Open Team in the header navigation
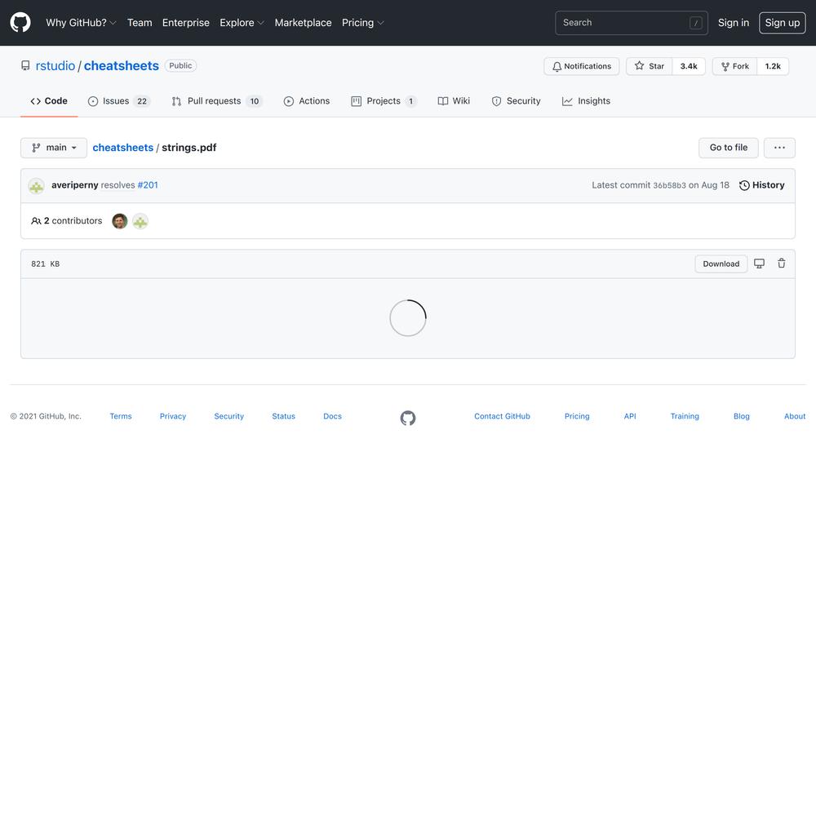 click(x=140, y=23)
